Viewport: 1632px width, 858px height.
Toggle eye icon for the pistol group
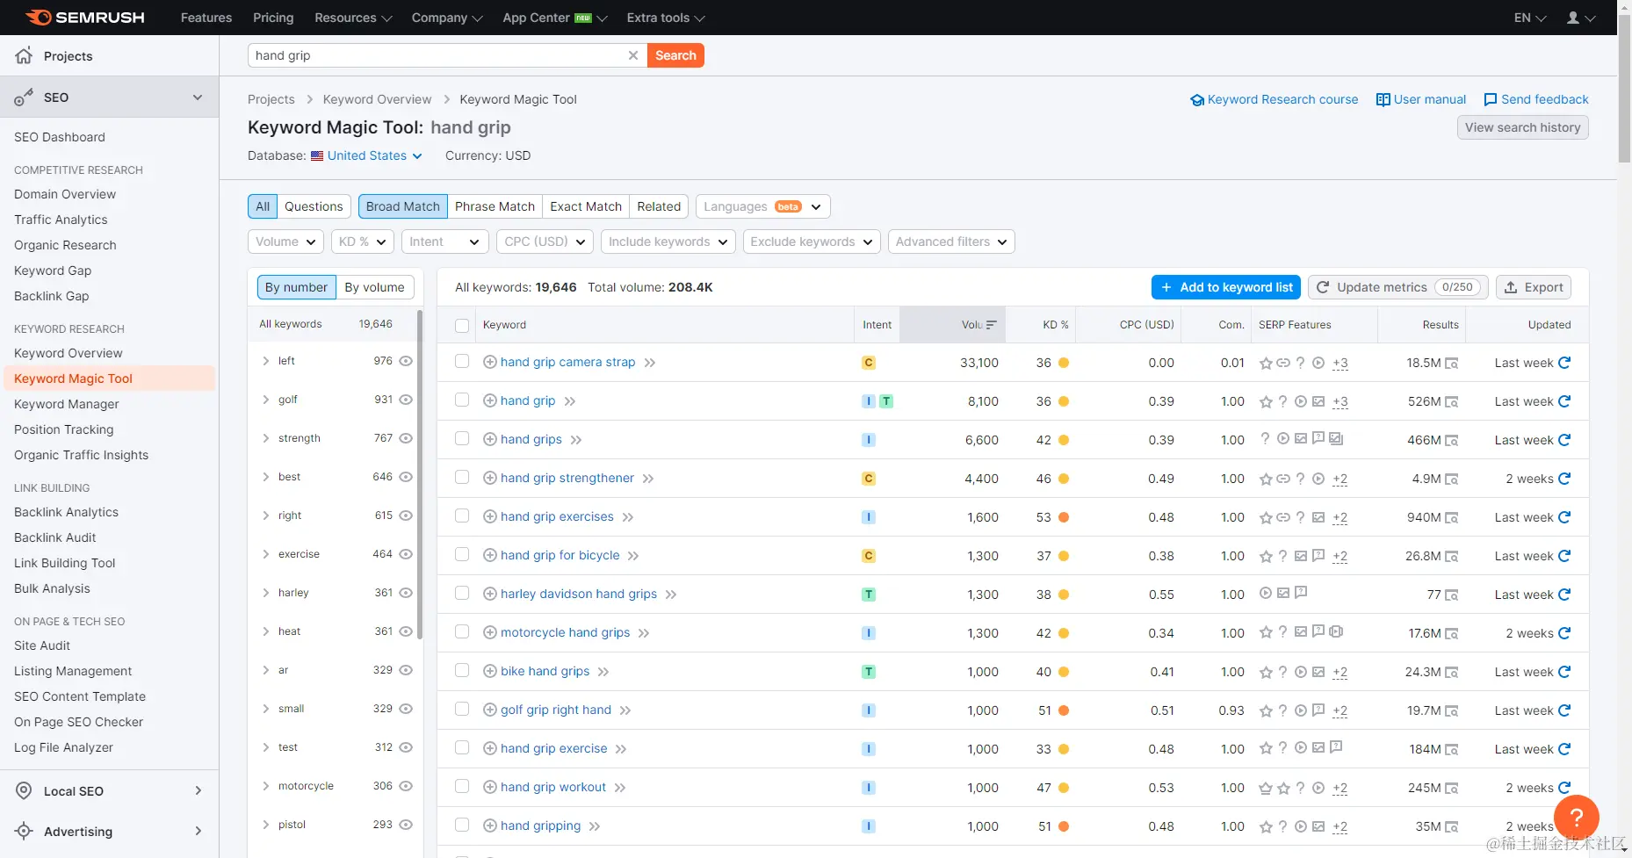tap(406, 825)
